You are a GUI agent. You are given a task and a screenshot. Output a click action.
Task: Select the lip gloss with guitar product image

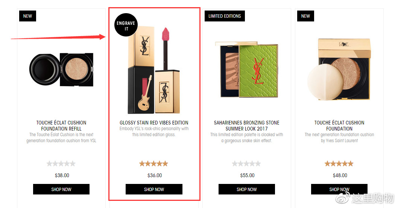point(154,70)
